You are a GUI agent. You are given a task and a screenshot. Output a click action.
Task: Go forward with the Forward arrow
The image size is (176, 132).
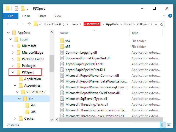pos(16,24)
